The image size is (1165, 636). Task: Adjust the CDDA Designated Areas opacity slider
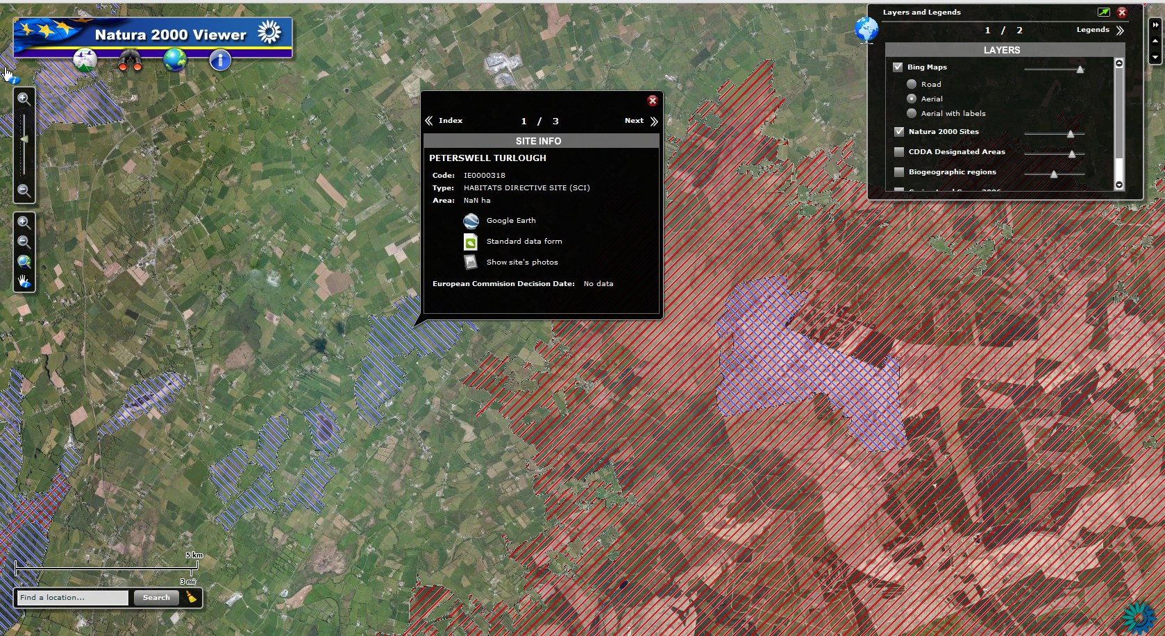pyautogui.click(x=1071, y=153)
